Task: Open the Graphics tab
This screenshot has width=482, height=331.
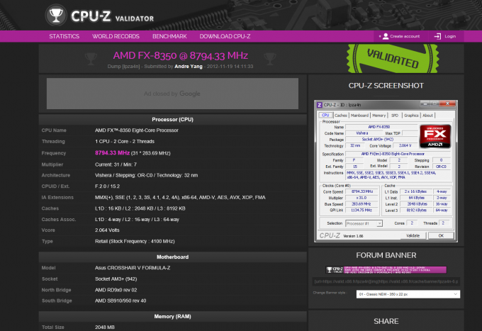Action: [x=411, y=116]
